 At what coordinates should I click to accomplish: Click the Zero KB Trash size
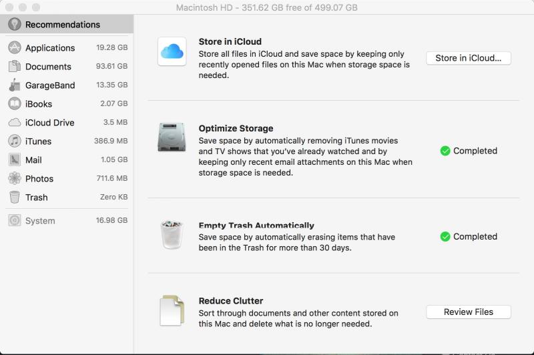point(113,197)
